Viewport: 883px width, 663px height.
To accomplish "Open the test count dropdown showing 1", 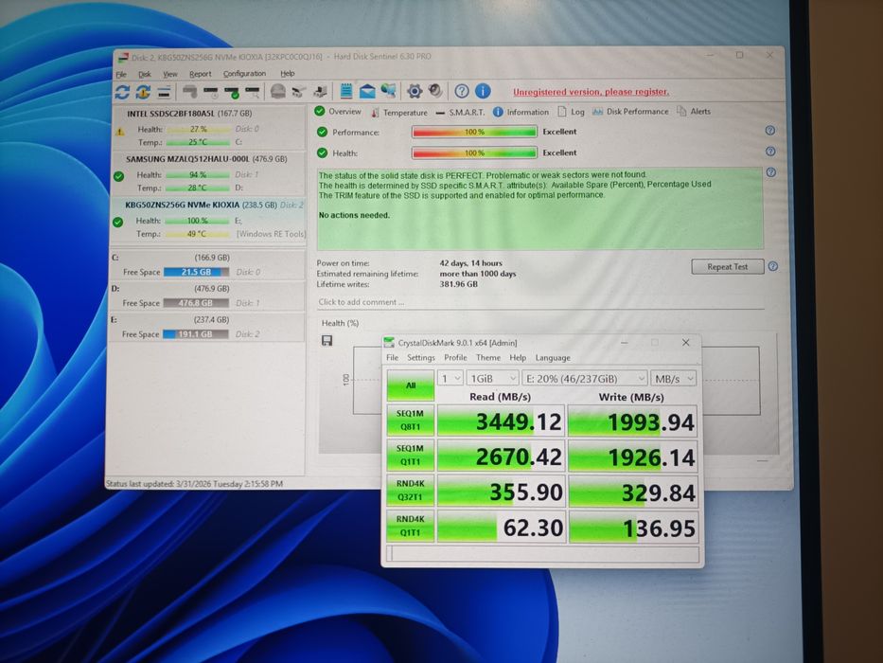I will pyautogui.click(x=450, y=378).
